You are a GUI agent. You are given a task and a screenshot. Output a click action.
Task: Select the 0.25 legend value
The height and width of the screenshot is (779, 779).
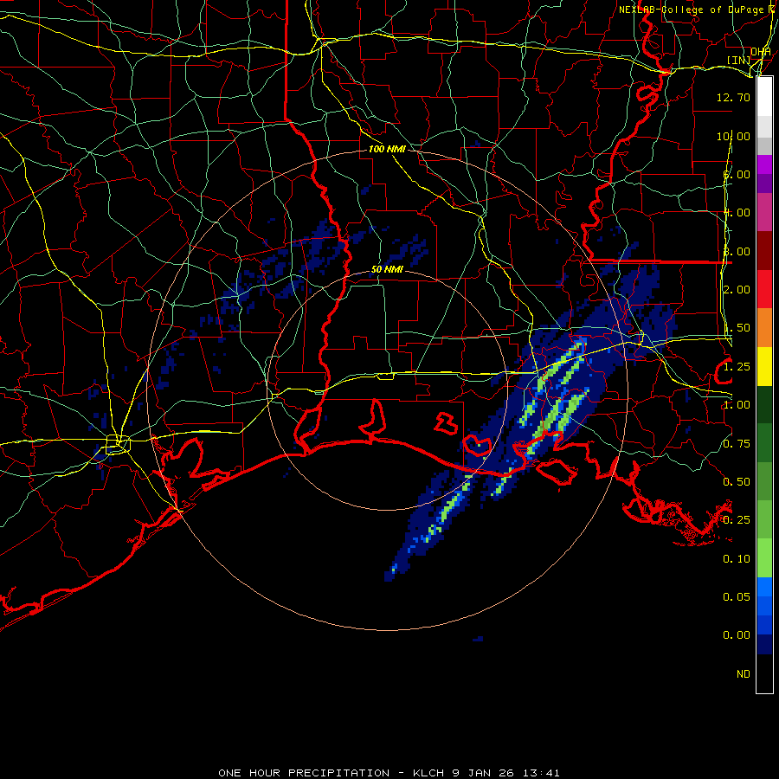[737, 520]
